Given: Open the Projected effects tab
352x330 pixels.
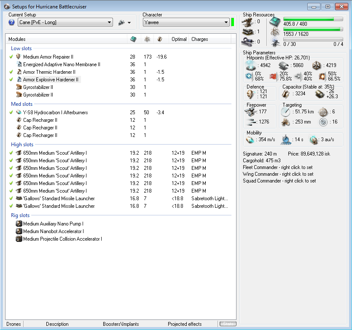Looking at the screenshot, I should click(185, 324).
